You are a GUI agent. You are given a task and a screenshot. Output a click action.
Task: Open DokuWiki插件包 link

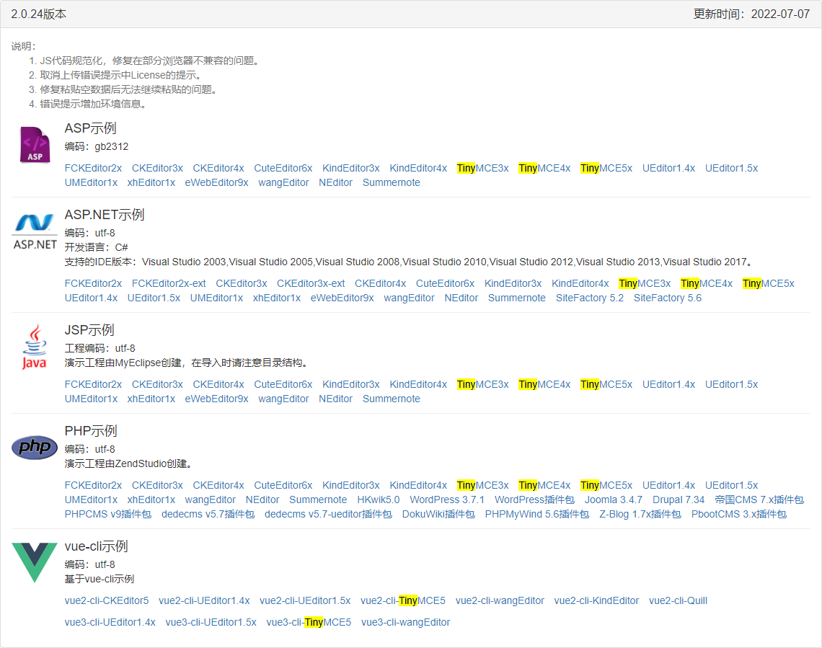(x=438, y=515)
